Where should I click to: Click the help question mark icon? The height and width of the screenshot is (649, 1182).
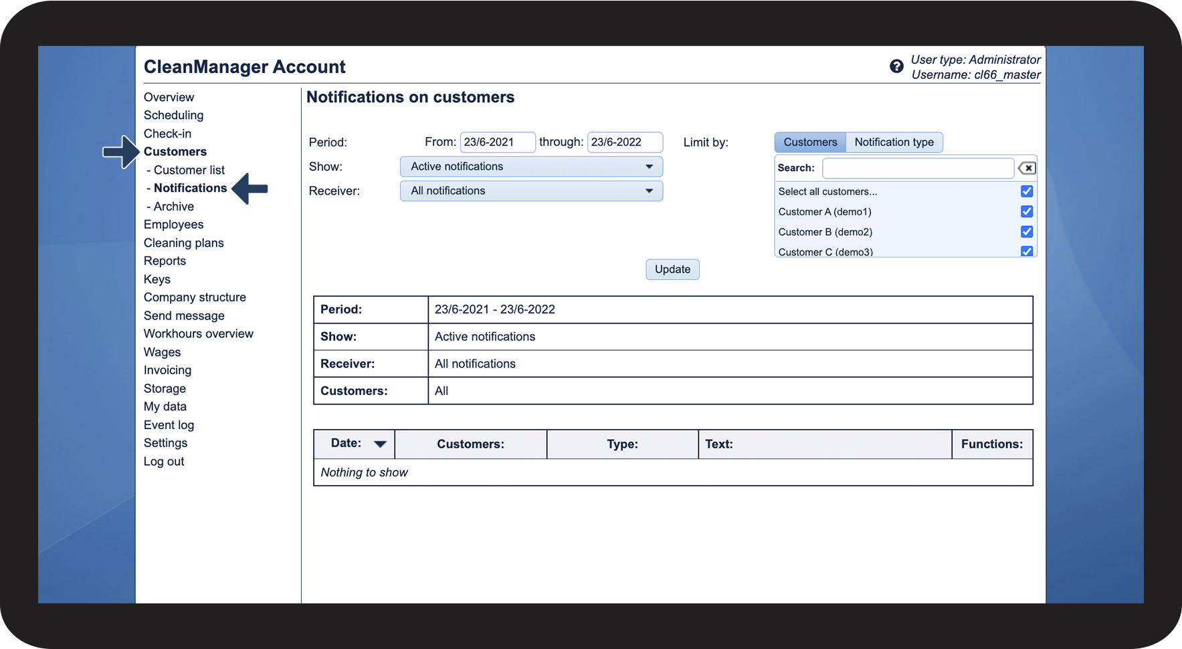tap(896, 67)
